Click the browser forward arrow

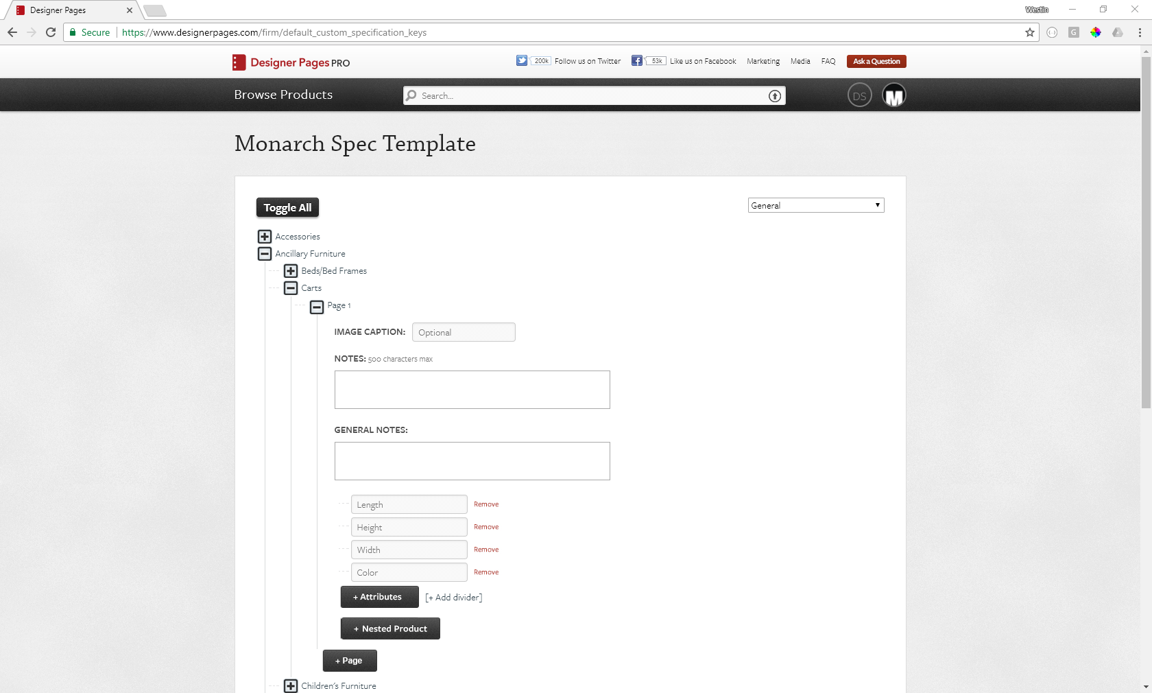coord(32,32)
